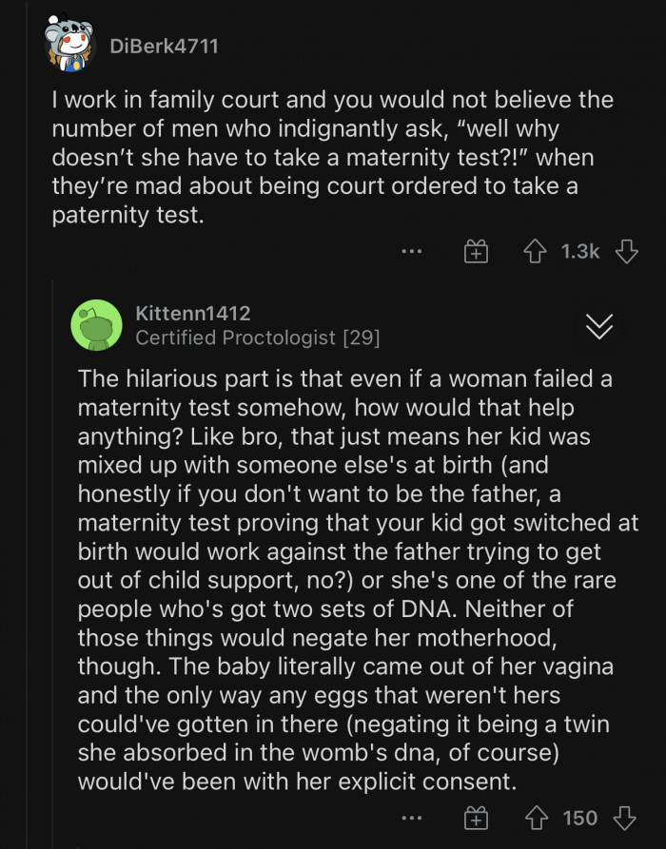Open more options on DiBerk4711's comment
The width and height of the screenshot is (666, 849).
[x=411, y=252]
